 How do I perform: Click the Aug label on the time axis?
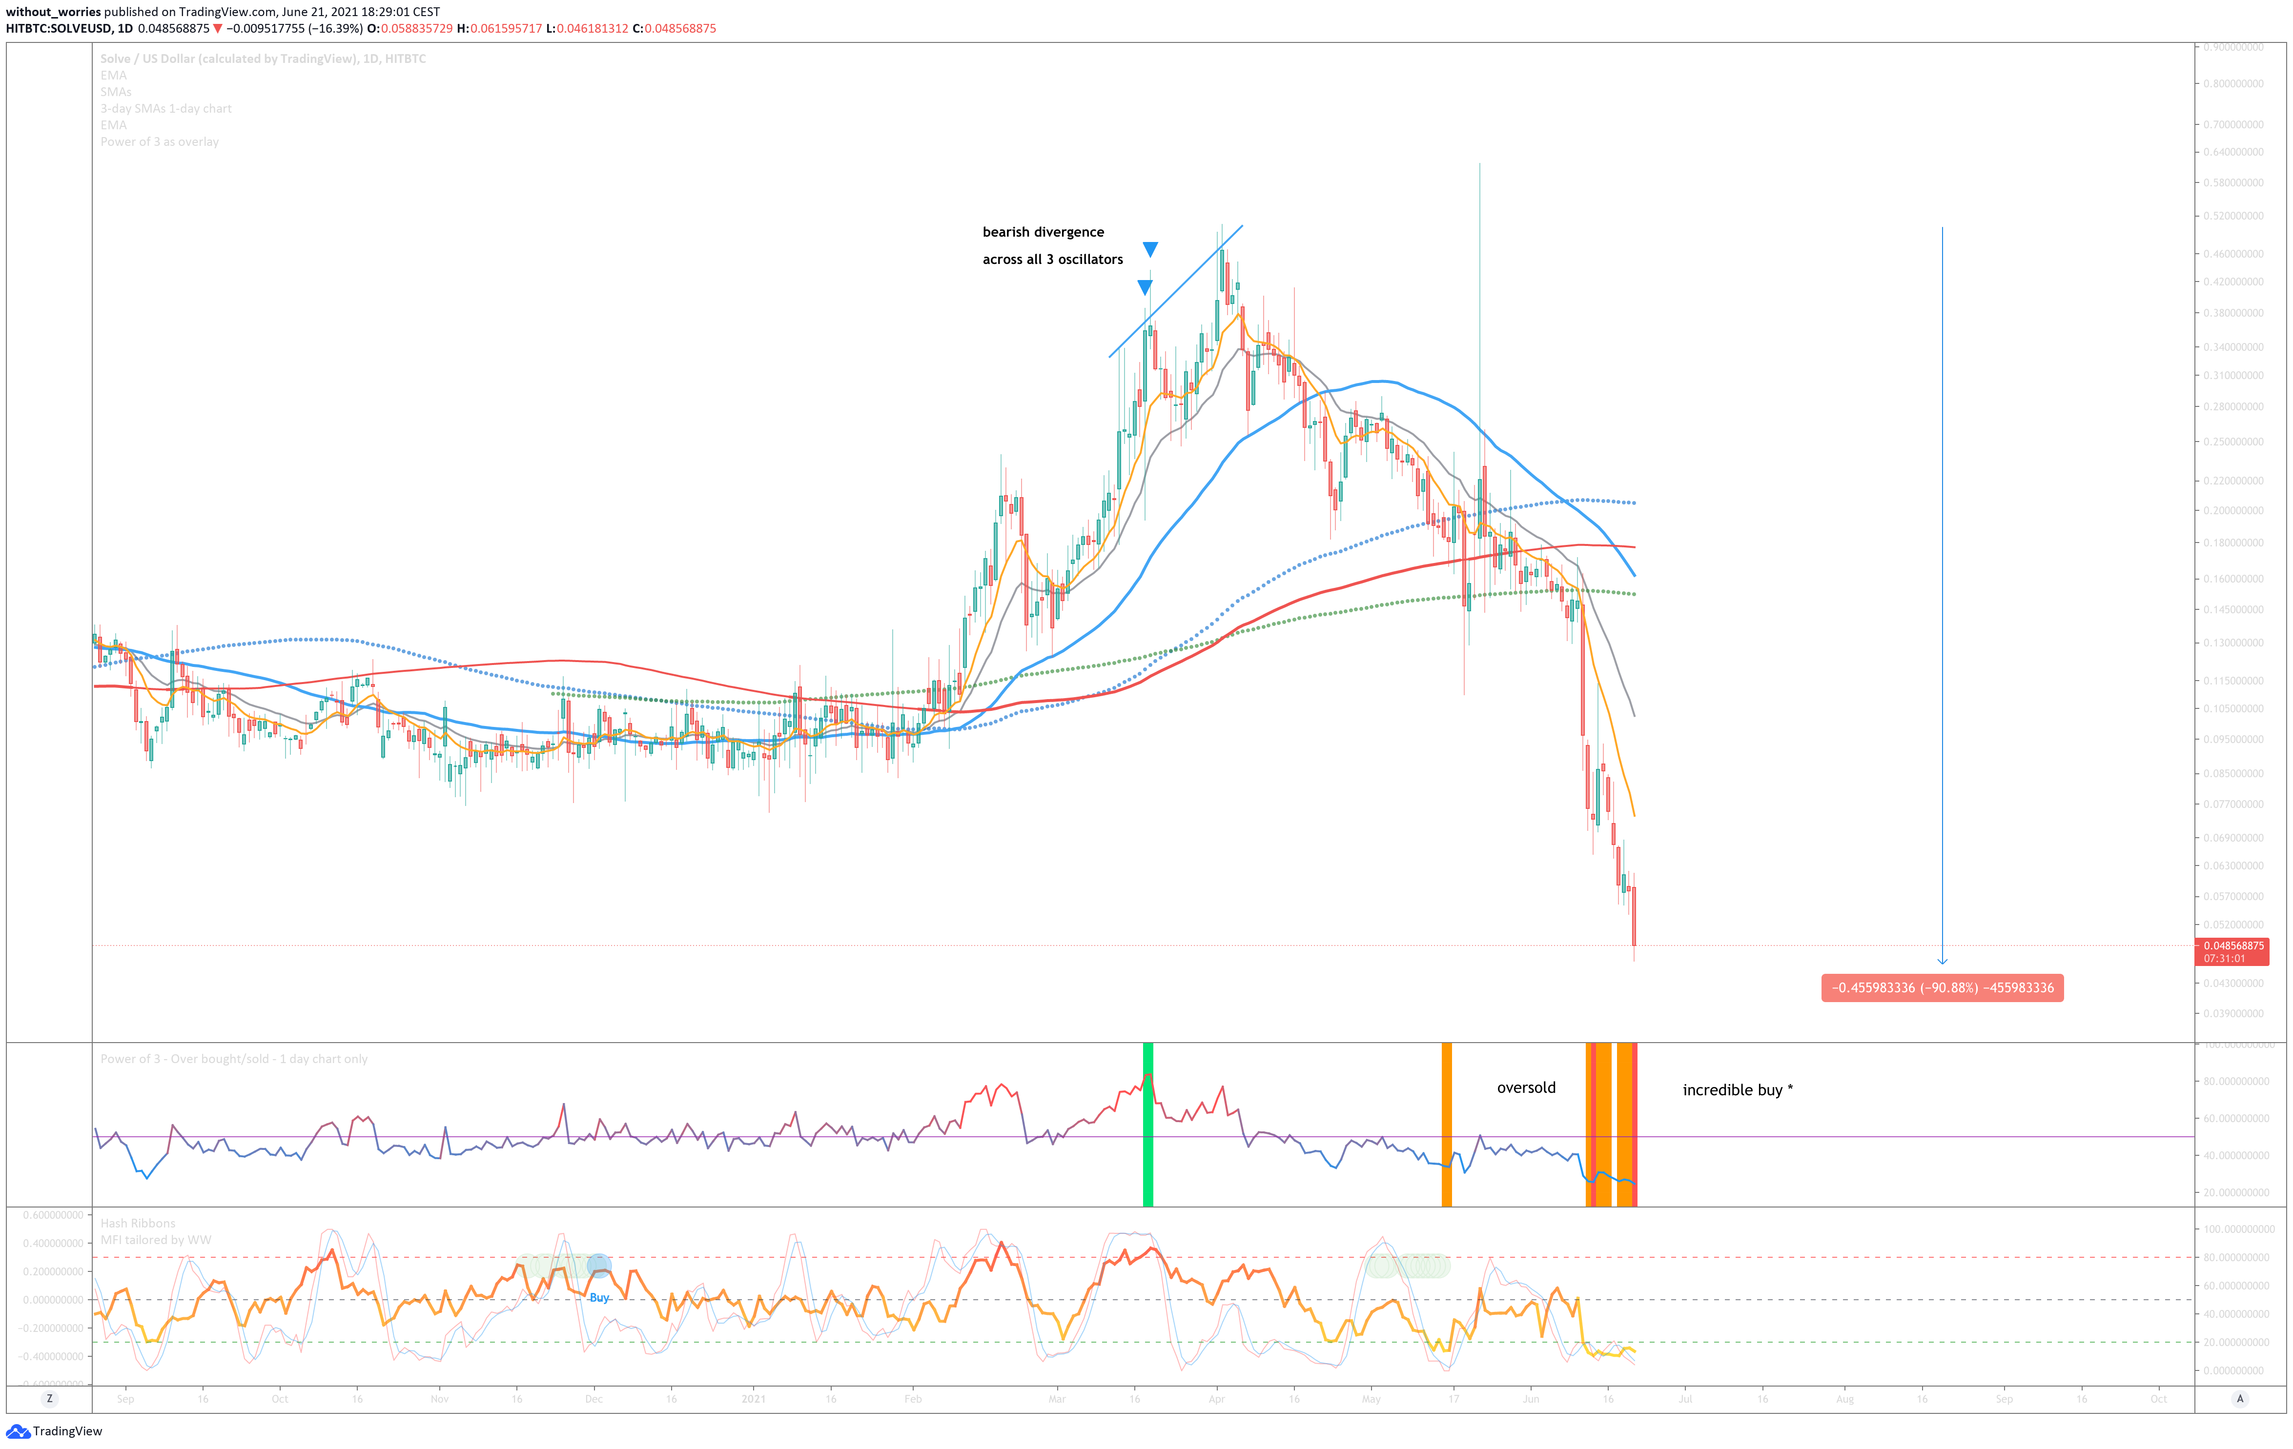pyautogui.click(x=1844, y=1400)
